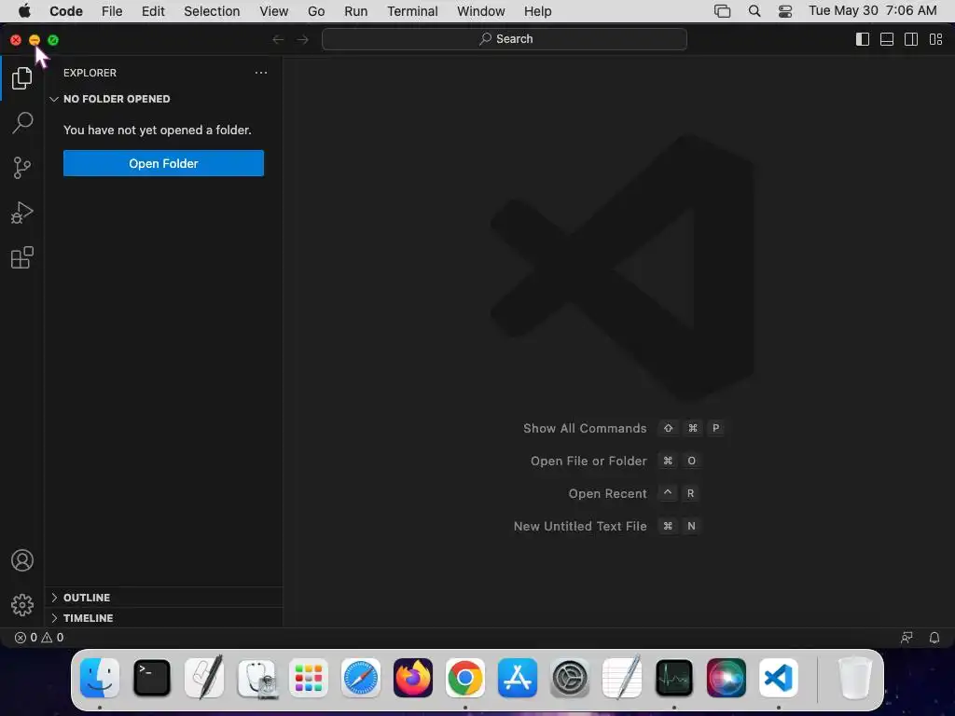Image resolution: width=955 pixels, height=716 pixels.
Task: Open Control Center from menu bar
Action: [785, 11]
